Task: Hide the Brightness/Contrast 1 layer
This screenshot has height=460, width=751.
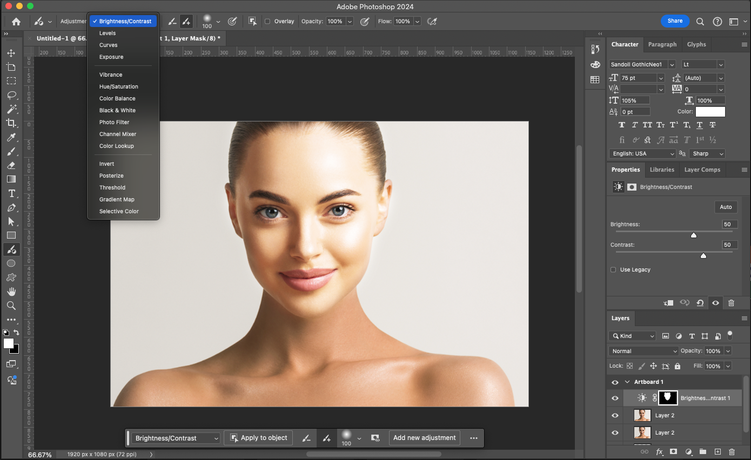Action: 615,398
